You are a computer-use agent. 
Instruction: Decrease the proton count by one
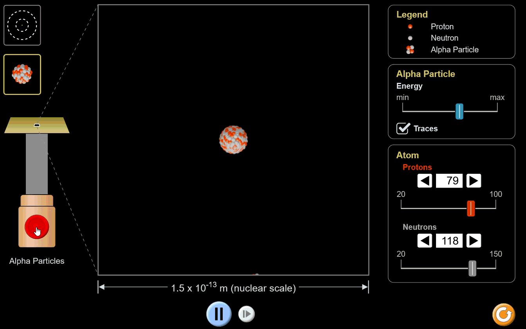click(x=425, y=181)
